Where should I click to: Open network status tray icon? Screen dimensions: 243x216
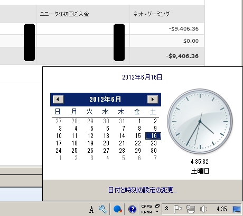[x=191, y=209]
